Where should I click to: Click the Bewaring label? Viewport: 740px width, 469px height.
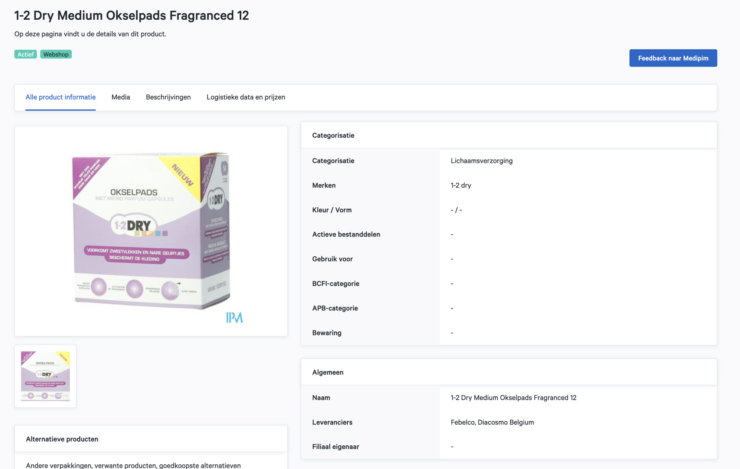click(327, 333)
